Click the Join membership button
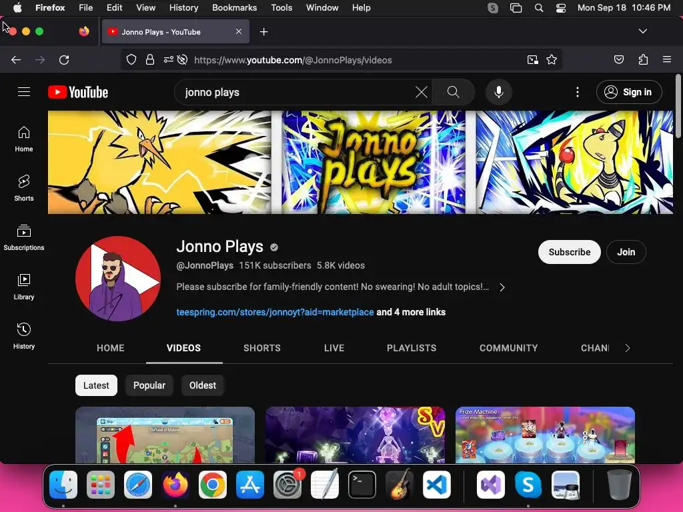The image size is (683, 512). coord(626,252)
